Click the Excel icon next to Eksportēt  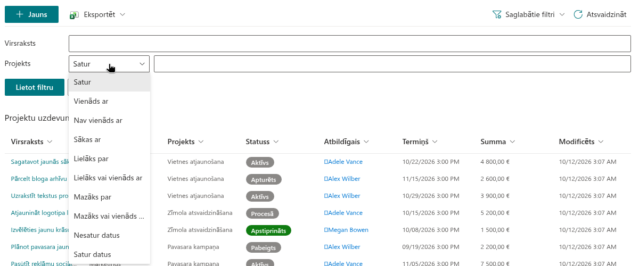(x=75, y=15)
